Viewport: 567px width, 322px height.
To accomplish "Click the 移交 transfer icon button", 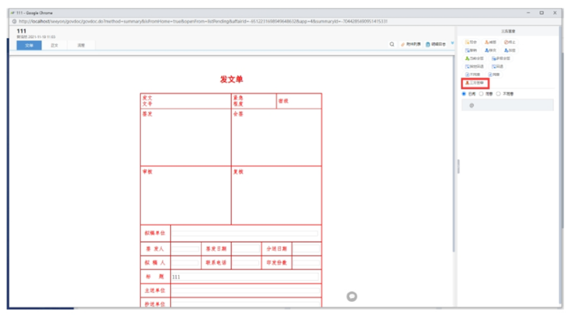I will coord(490,50).
